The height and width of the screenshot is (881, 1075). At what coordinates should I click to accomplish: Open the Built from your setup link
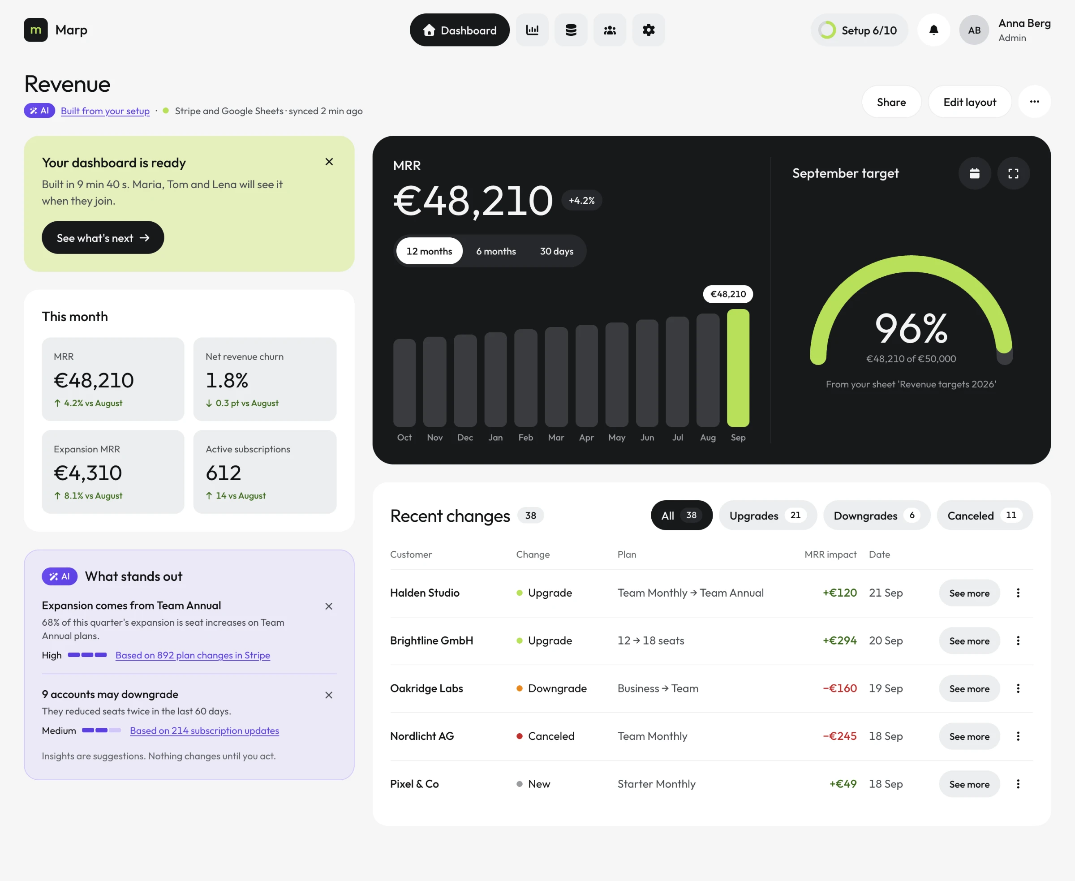105,111
